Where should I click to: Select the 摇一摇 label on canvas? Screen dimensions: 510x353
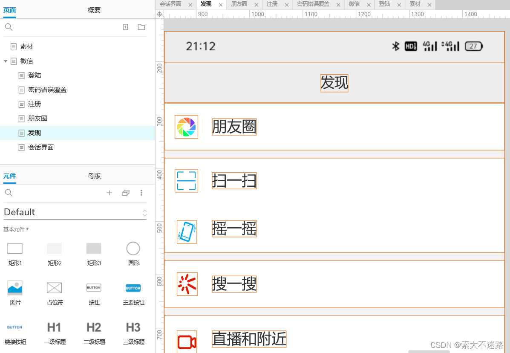coord(234,229)
